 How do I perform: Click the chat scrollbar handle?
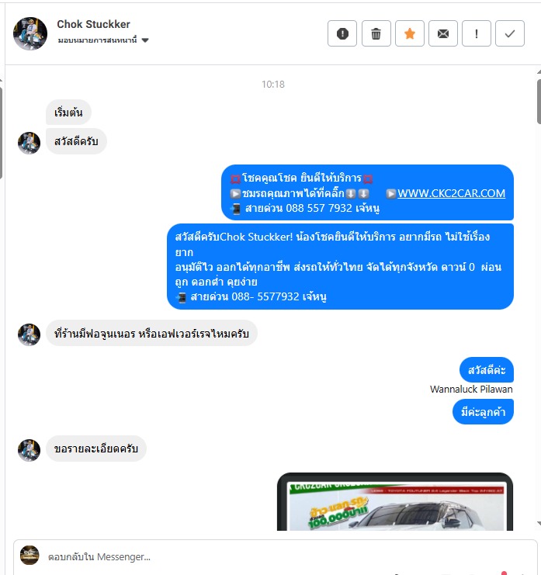pyautogui.click(x=539, y=102)
